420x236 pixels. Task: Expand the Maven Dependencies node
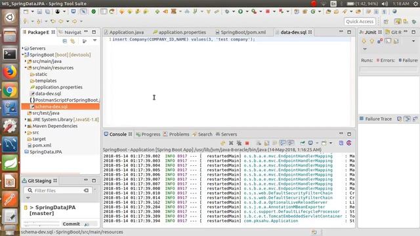(26, 126)
